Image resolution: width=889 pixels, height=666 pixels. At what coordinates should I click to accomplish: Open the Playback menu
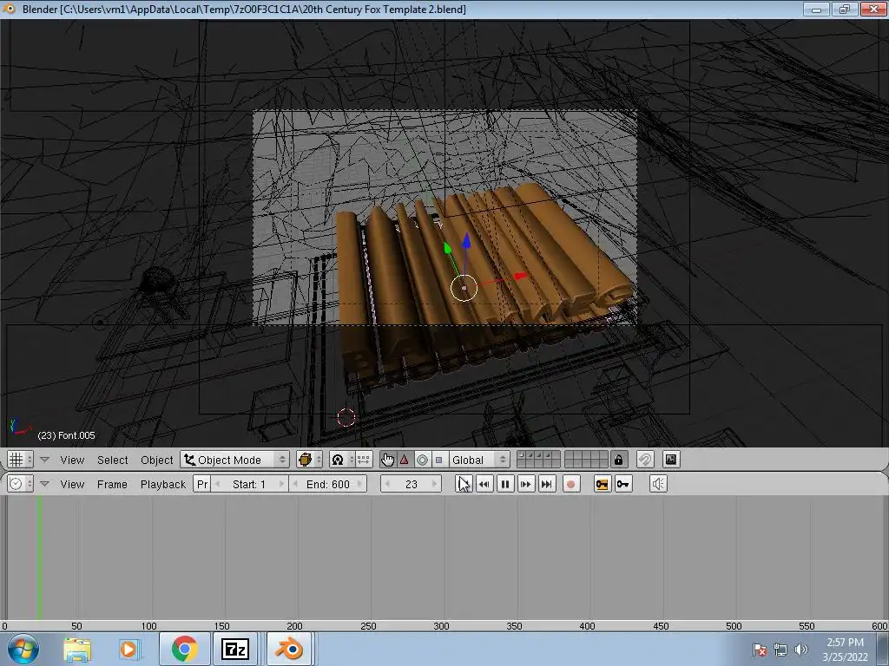pos(163,484)
